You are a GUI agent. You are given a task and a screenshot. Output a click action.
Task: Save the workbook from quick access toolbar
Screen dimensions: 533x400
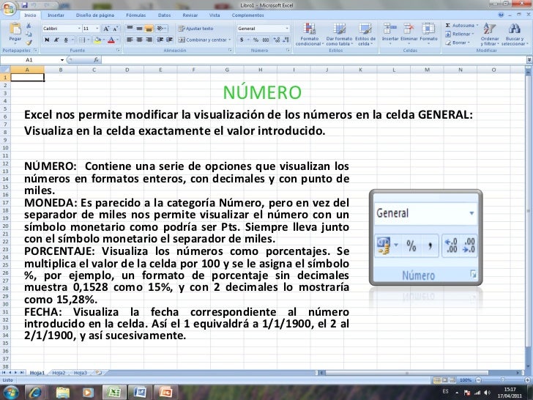click(24, 5)
